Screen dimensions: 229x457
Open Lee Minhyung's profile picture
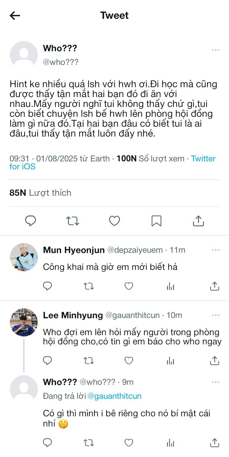[24, 322]
